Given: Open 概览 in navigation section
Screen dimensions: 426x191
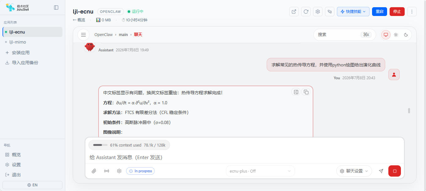Looking at the screenshot, I should [13, 155].
